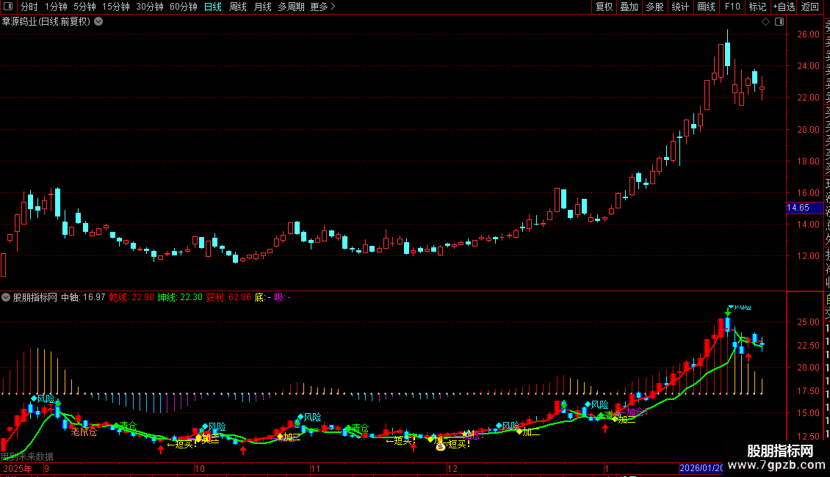Click the panel layout icon at top-left
The height and width of the screenshot is (477, 830).
click(8, 7)
